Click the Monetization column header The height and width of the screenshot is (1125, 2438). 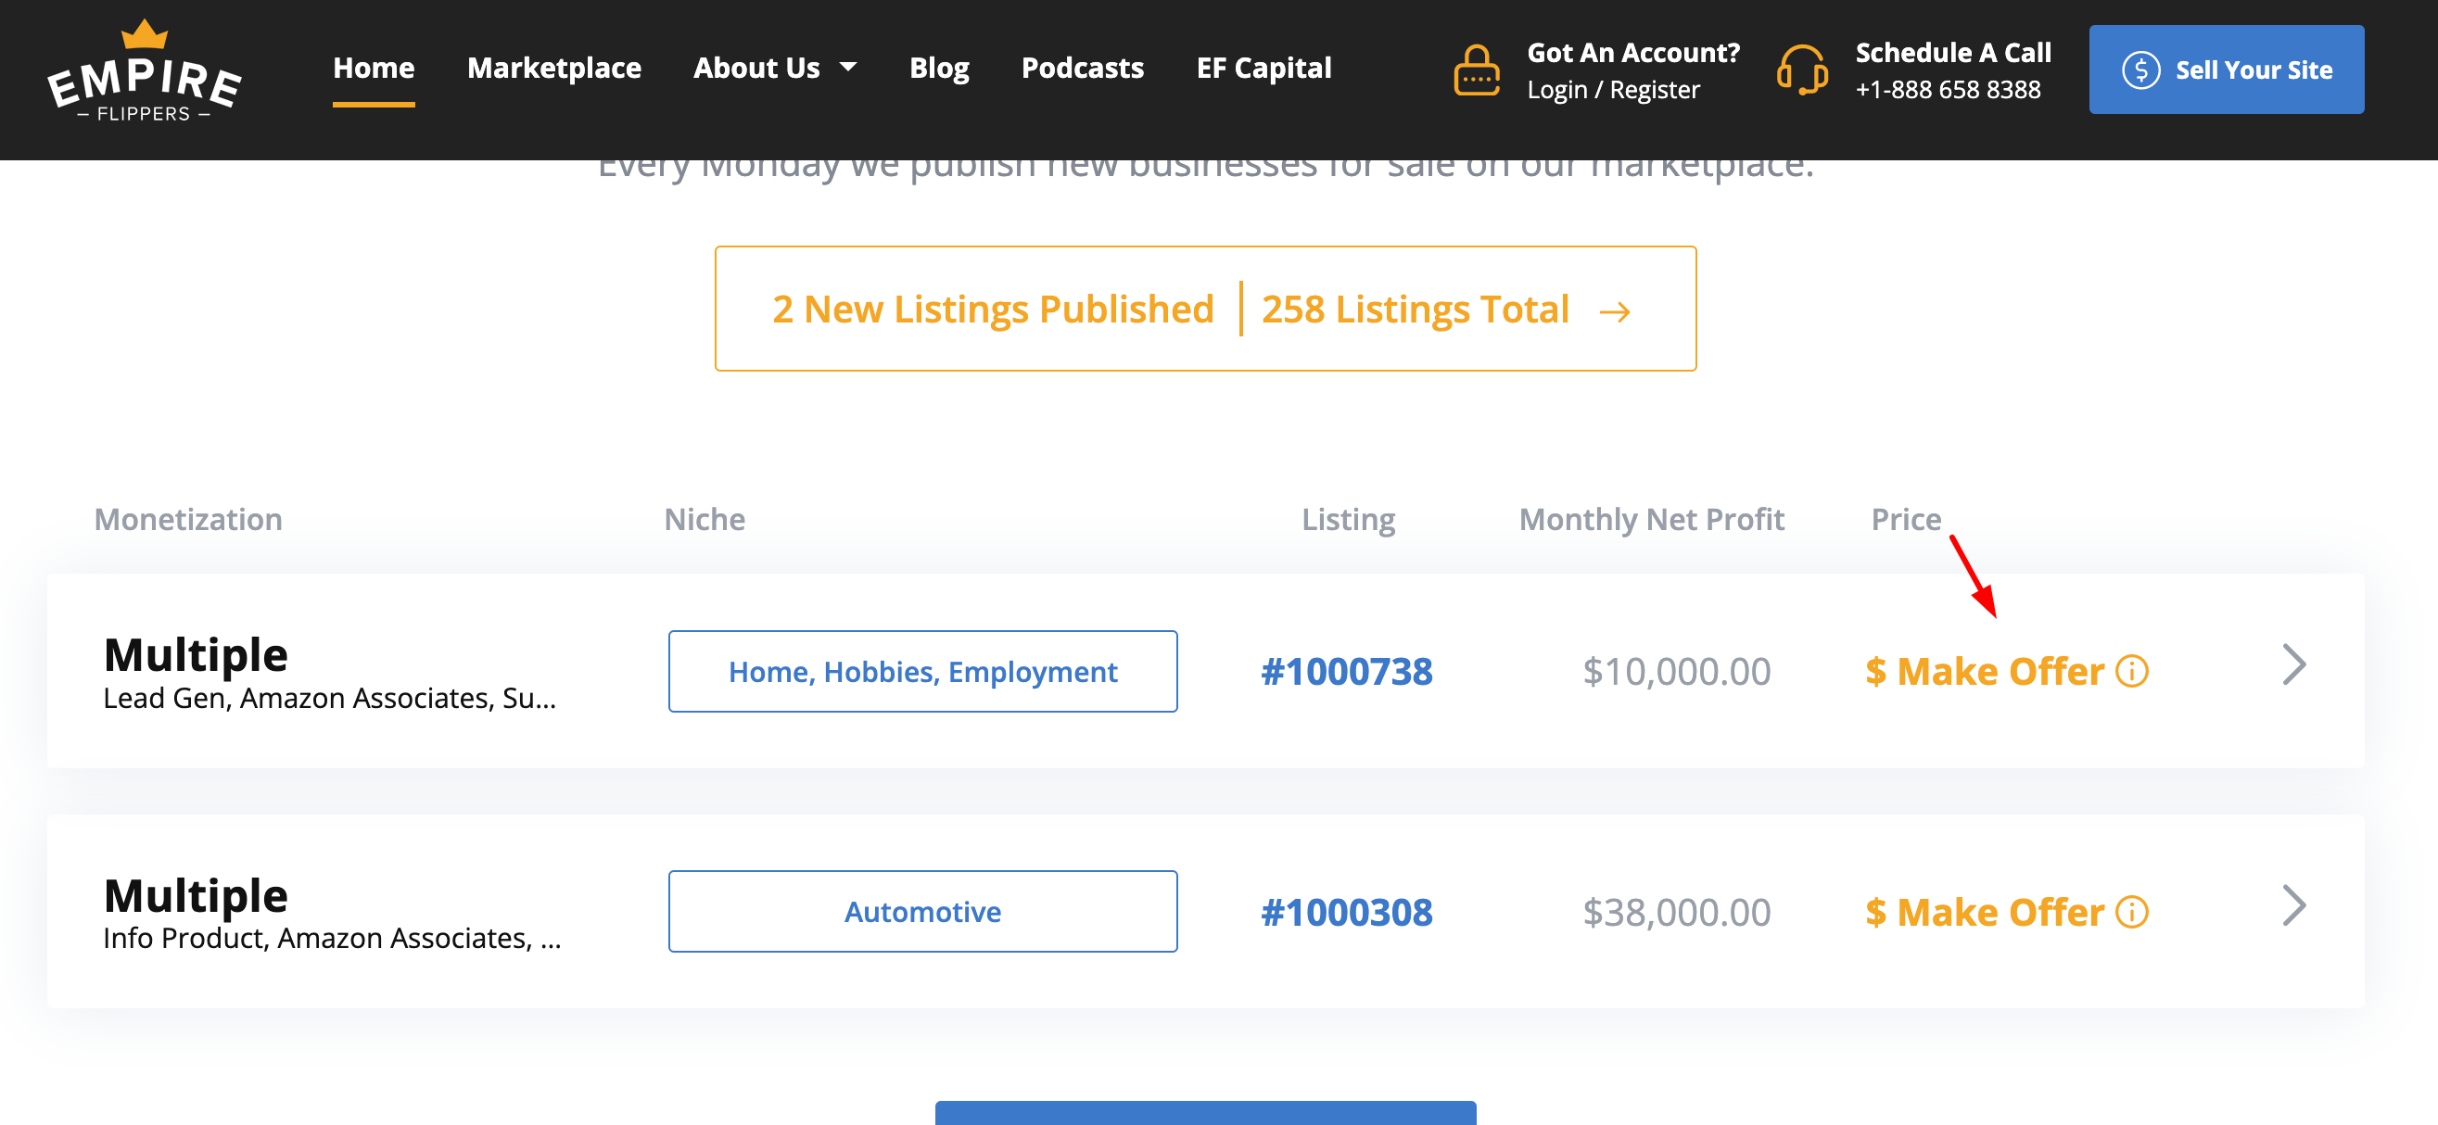coord(188,520)
